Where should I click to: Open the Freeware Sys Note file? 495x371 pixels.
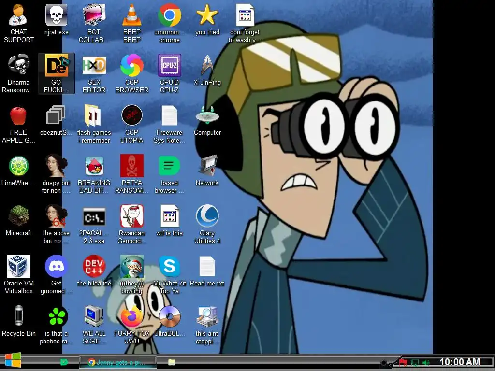pos(169,124)
